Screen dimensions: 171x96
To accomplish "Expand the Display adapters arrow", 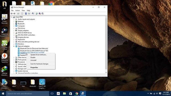I will pos(14,31).
